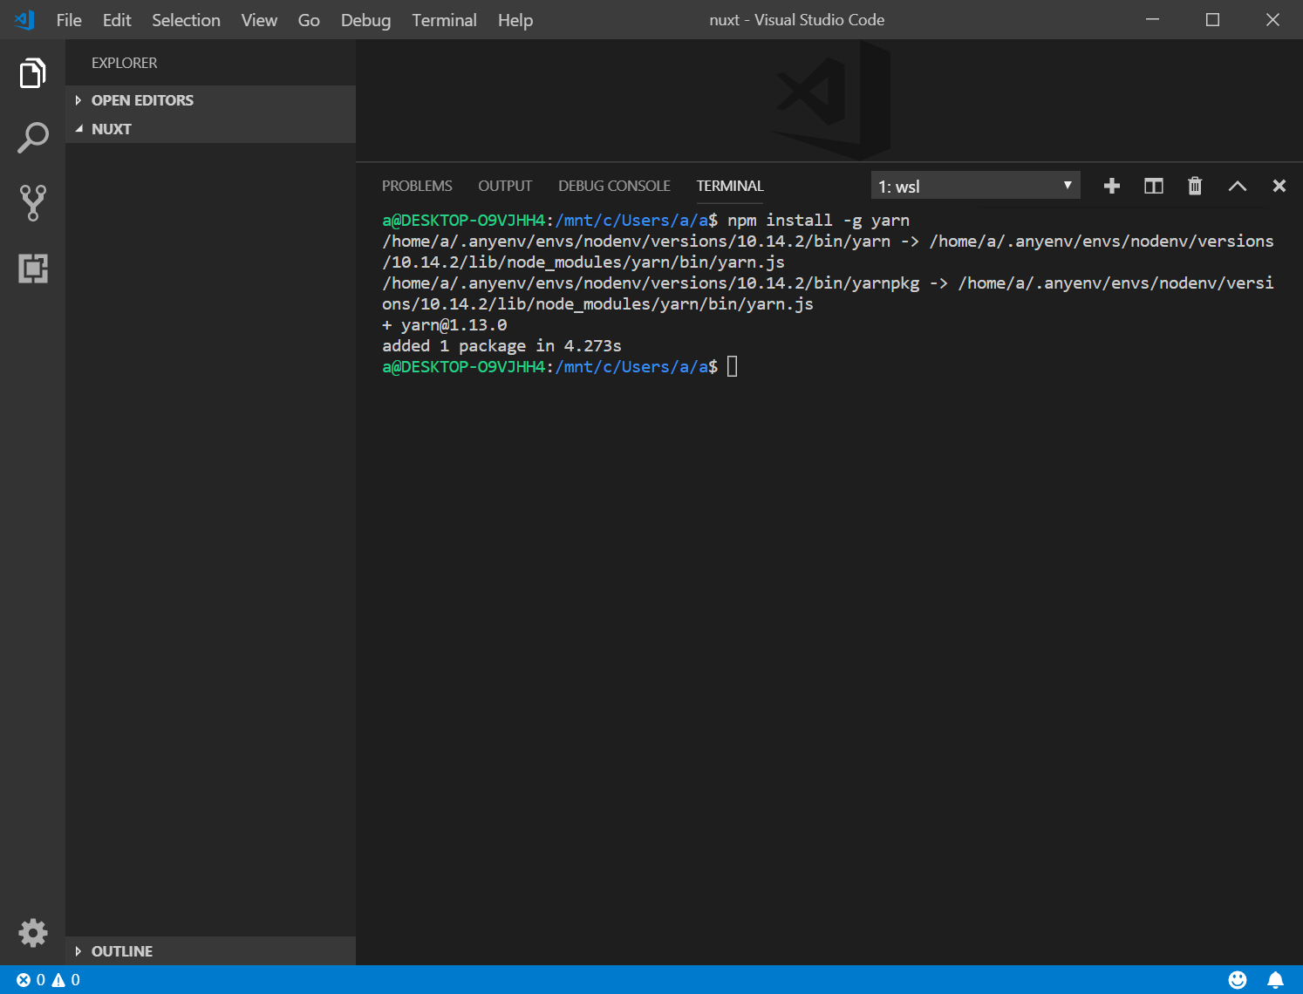This screenshot has height=994, width=1303.
Task: Maximize the VS Code window
Action: (1212, 19)
